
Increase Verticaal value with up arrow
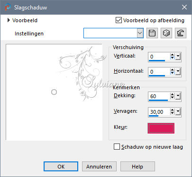point(172,55)
